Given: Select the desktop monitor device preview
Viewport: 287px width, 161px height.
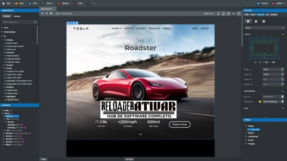Looking at the screenshot, I should tap(239, 14).
